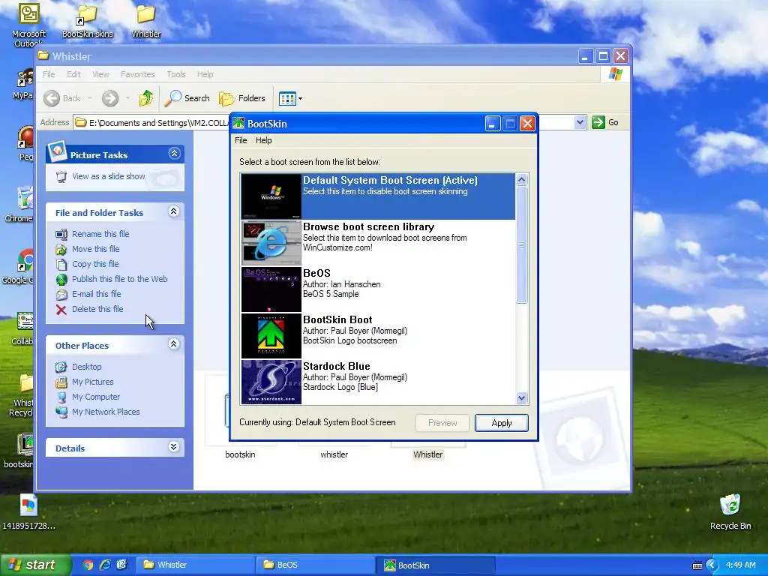Open My Computer from Other Places
The width and height of the screenshot is (768, 576).
coord(95,397)
